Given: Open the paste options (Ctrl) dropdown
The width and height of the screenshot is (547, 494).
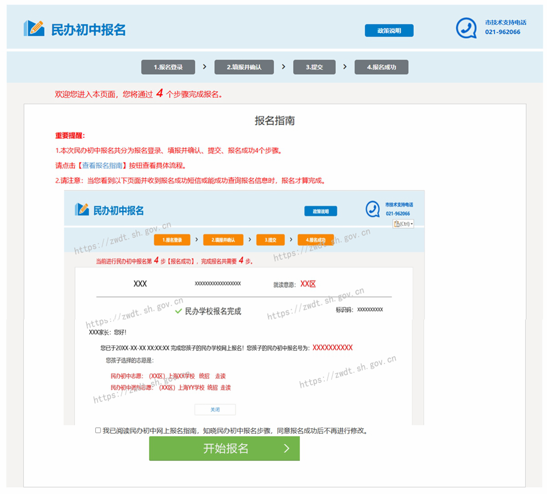Looking at the screenshot, I should coord(403,224).
